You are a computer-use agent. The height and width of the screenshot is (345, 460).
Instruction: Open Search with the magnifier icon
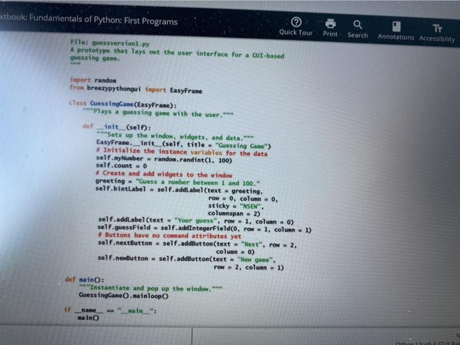coord(357,25)
